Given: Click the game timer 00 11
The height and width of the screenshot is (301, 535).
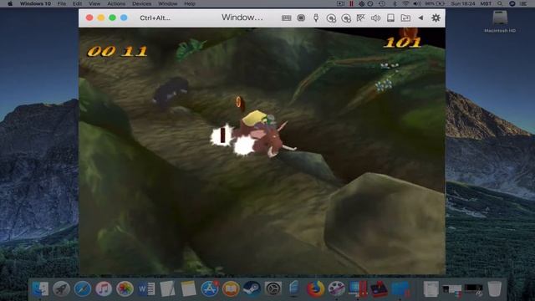Looking at the screenshot, I should (x=117, y=52).
